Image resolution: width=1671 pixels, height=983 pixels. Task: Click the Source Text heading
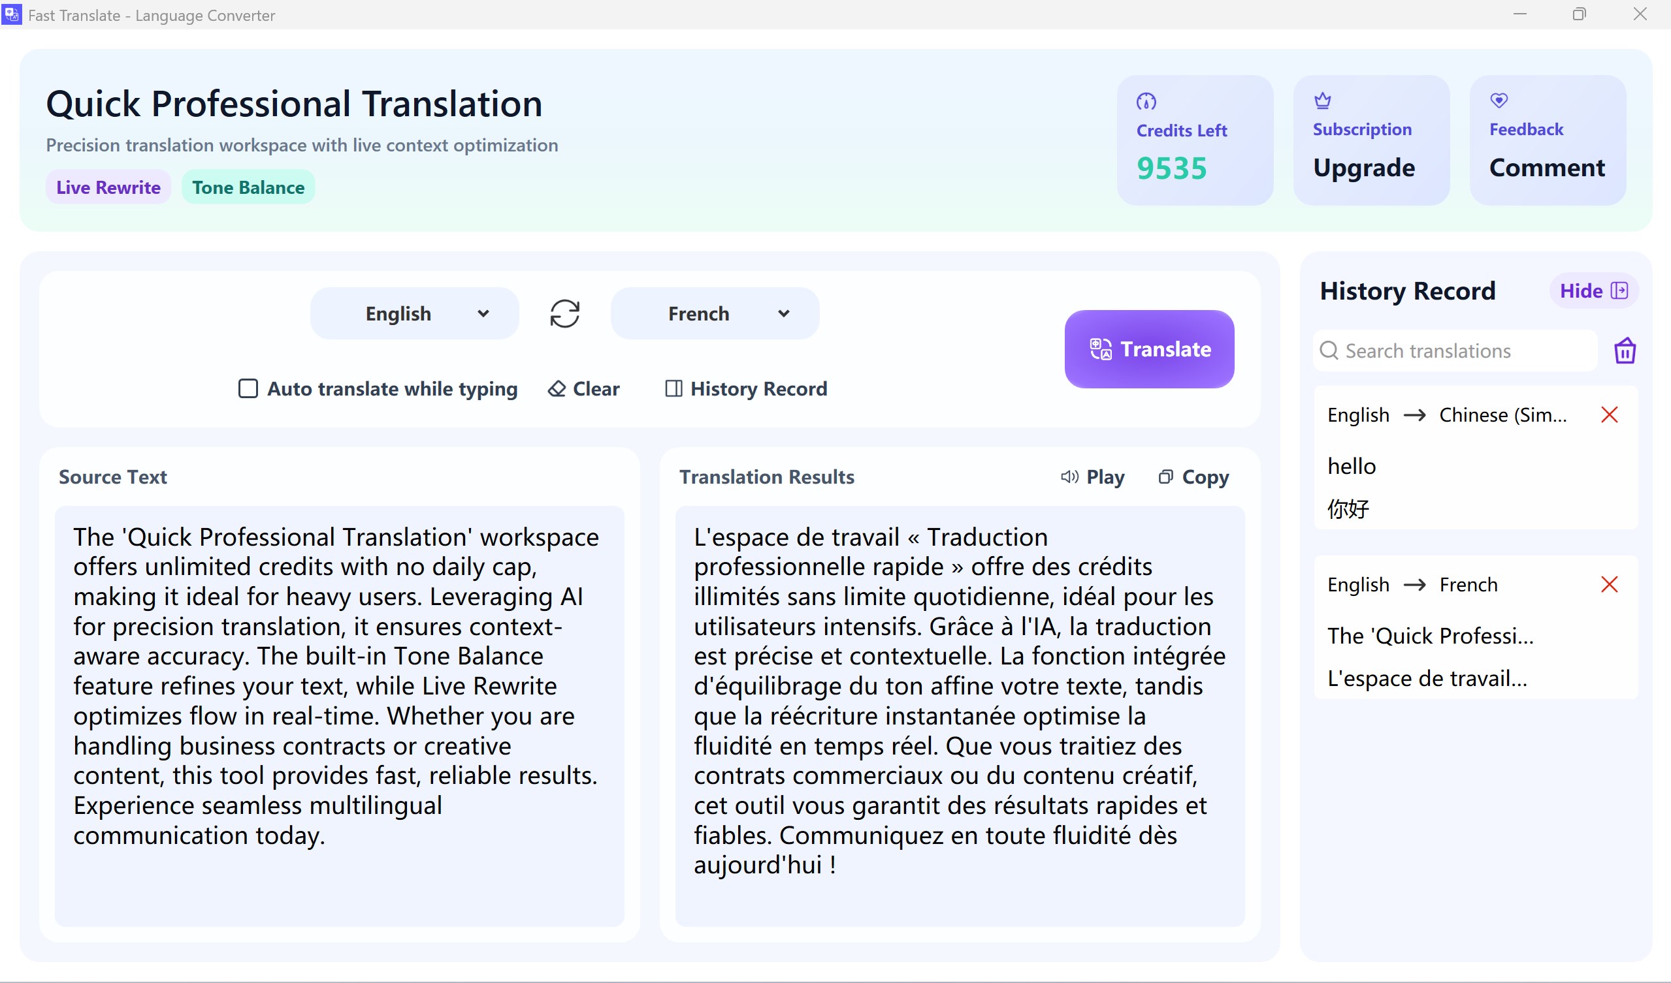(x=113, y=477)
